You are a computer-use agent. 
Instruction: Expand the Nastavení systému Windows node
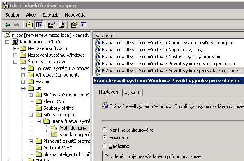15,55
